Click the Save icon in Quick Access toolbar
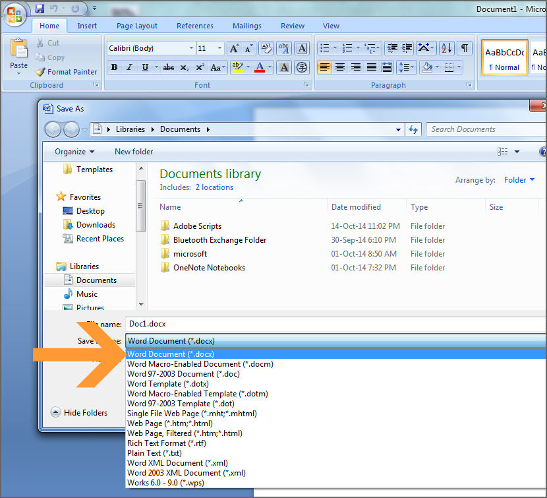The image size is (547, 498). (x=40, y=9)
